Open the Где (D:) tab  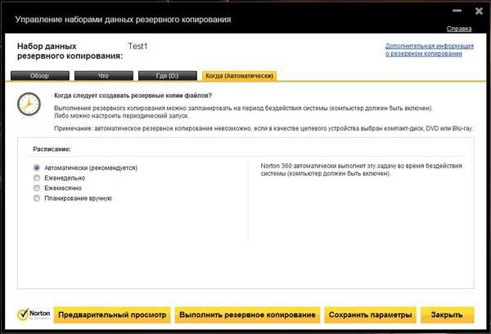click(x=168, y=76)
